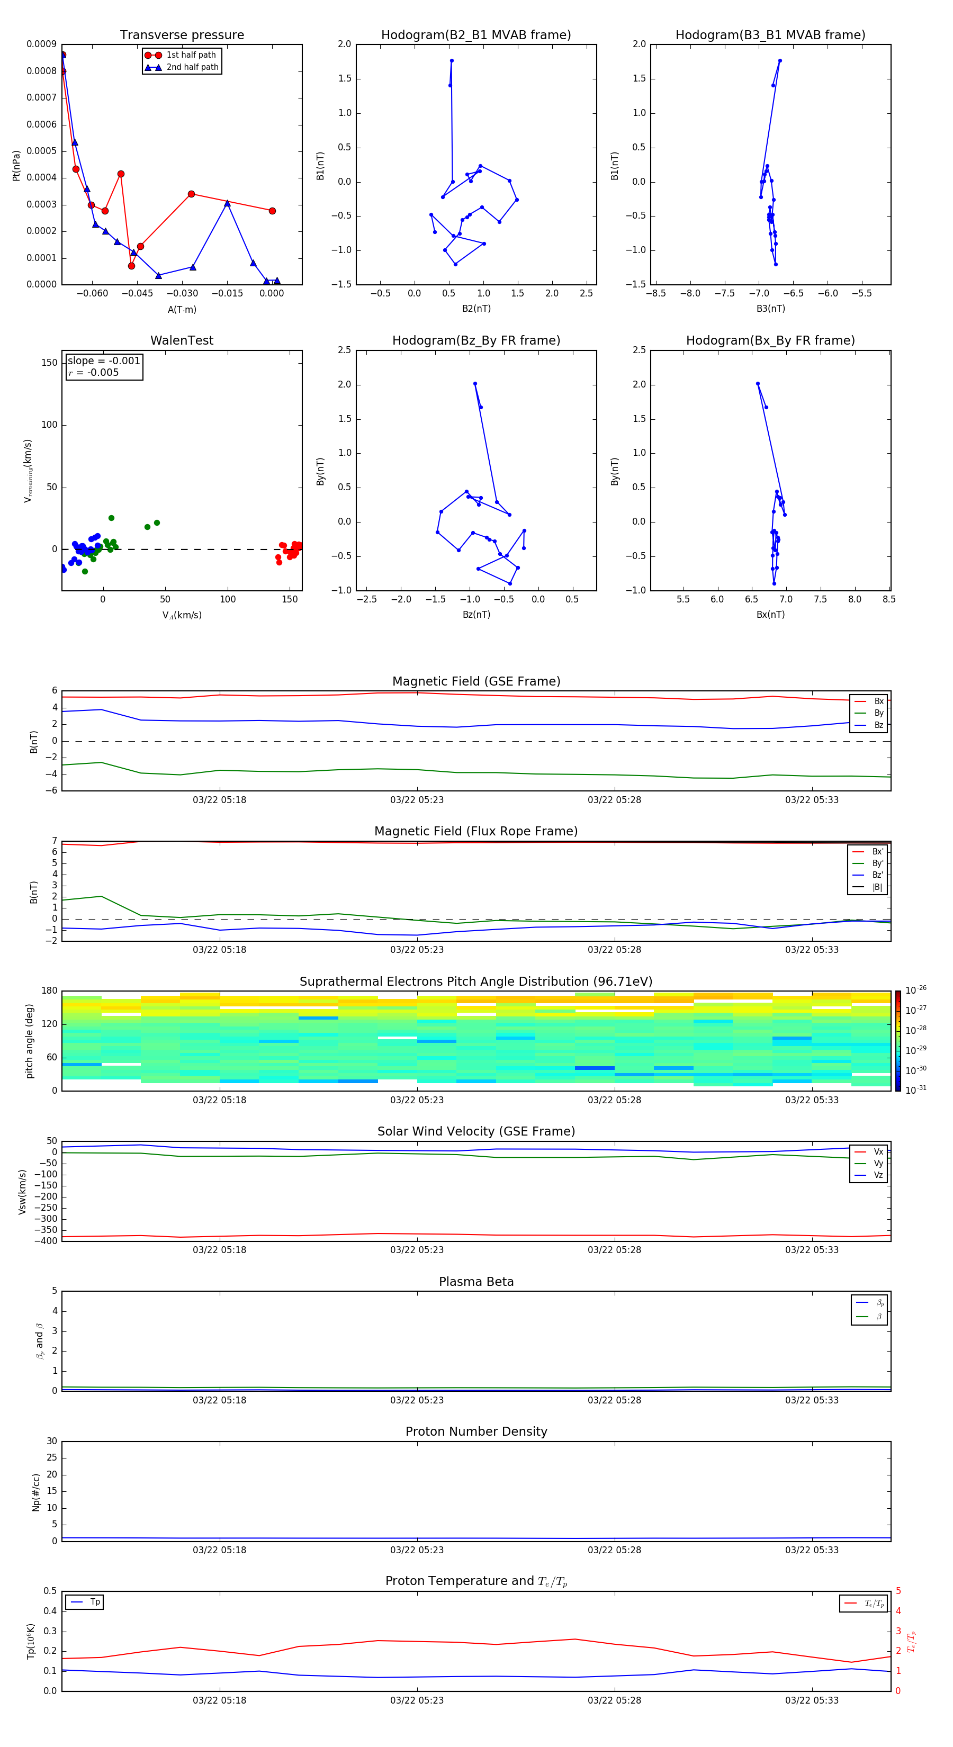Click the 'Bz(nT)' x-axis label
Viewport: 953px width, 1747px height.
click(x=476, y=615)
